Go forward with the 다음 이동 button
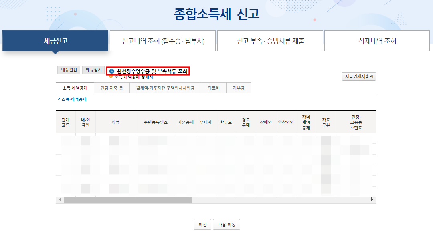The image size is (433, 235). click(x=226, y=224)
